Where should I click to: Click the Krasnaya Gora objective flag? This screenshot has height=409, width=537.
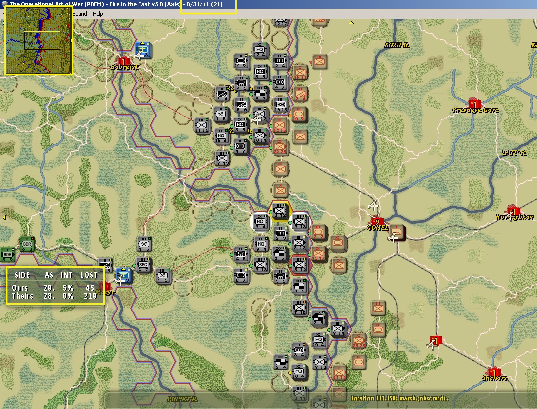(x=475, y=103)
